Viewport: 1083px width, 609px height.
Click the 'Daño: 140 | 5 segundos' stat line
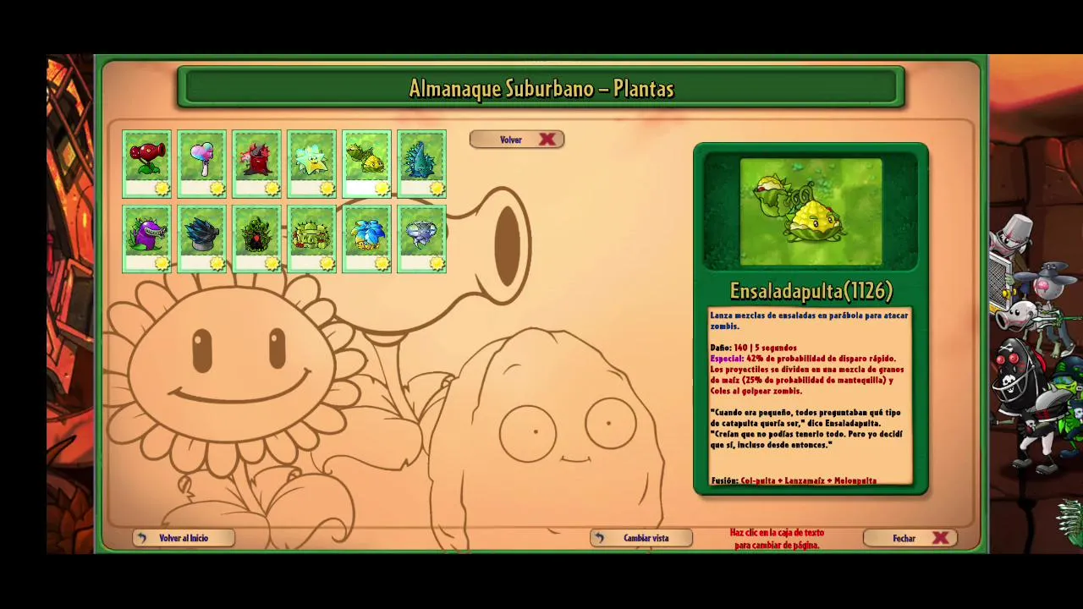click(x=753, y=348)
